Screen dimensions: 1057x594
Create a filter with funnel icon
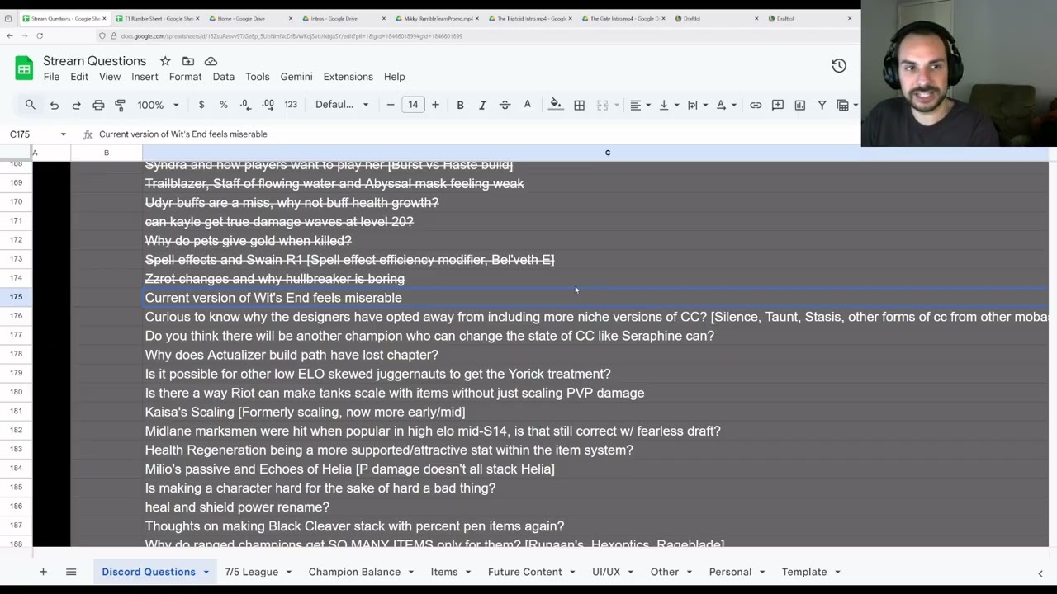[822, 105]
